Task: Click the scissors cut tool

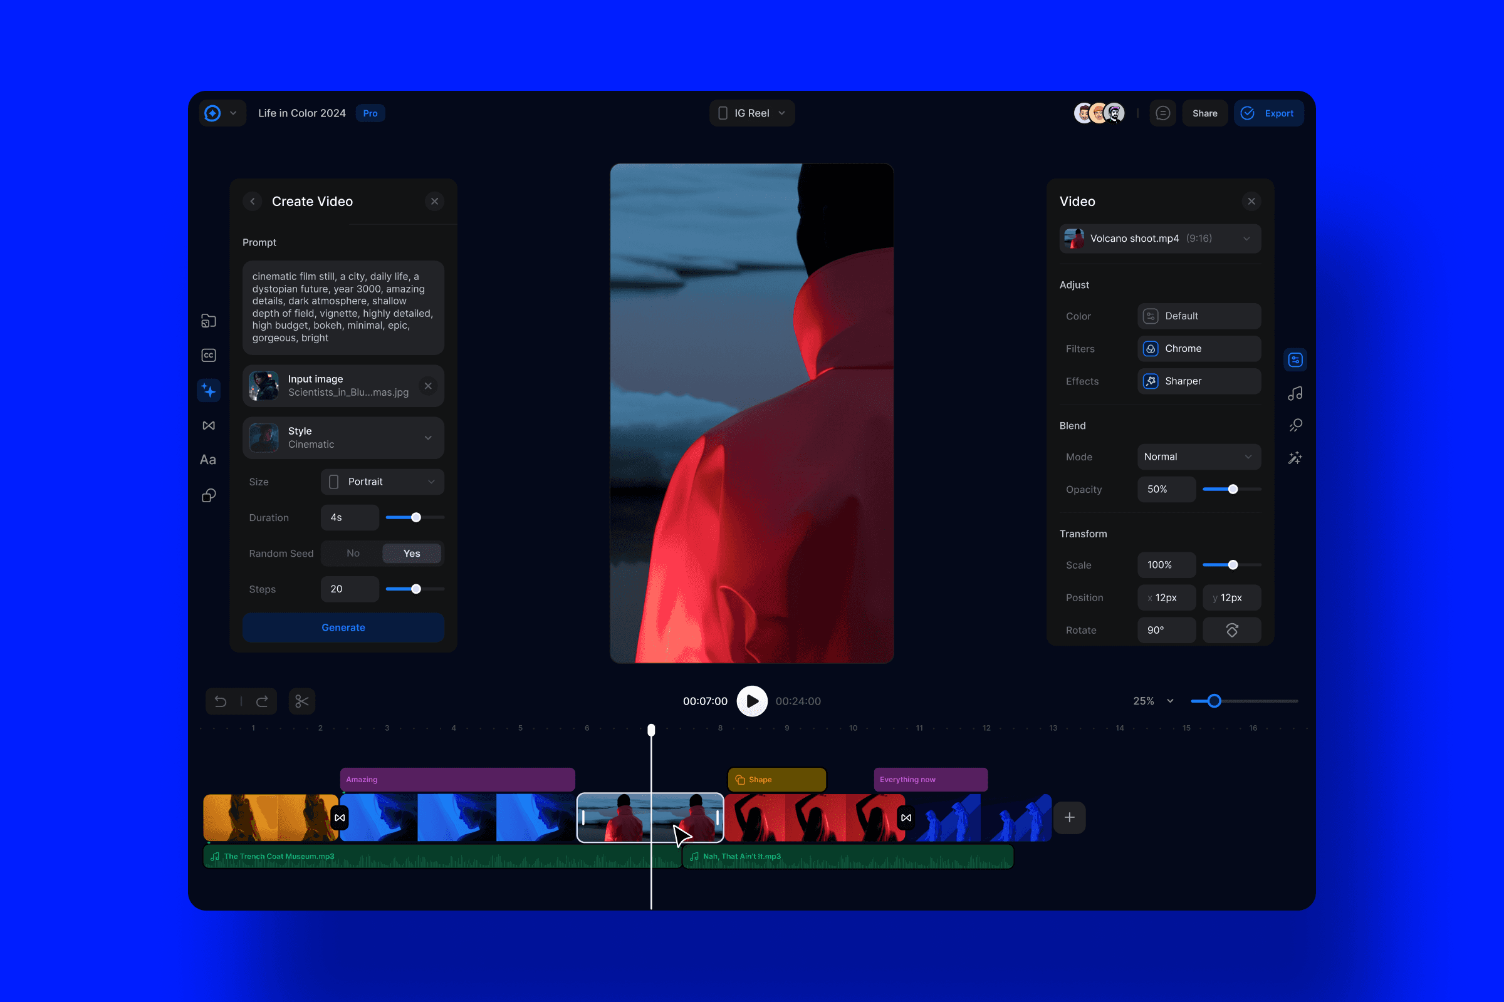Action: [x=302, y=701]
